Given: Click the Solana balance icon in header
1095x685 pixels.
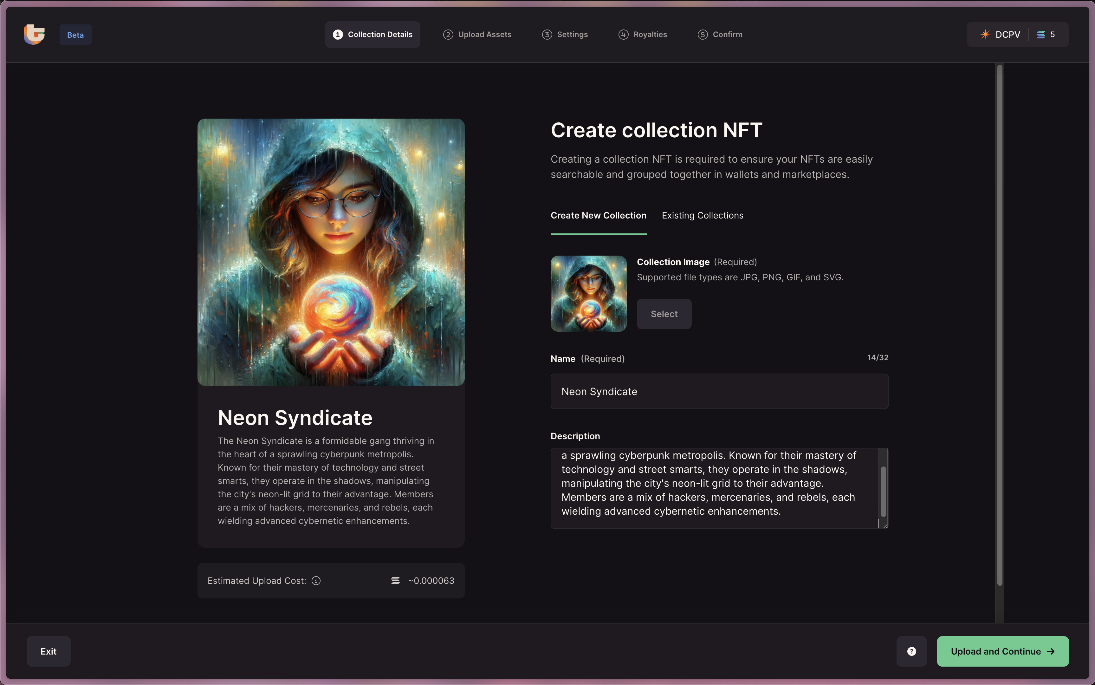Looking at the screenshot, I should tap(1041, 35).
